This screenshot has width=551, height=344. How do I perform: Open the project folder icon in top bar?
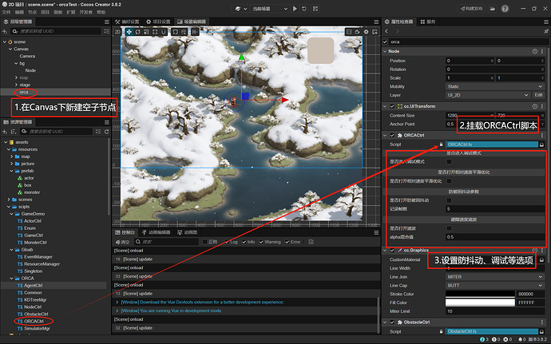(493, 9)
